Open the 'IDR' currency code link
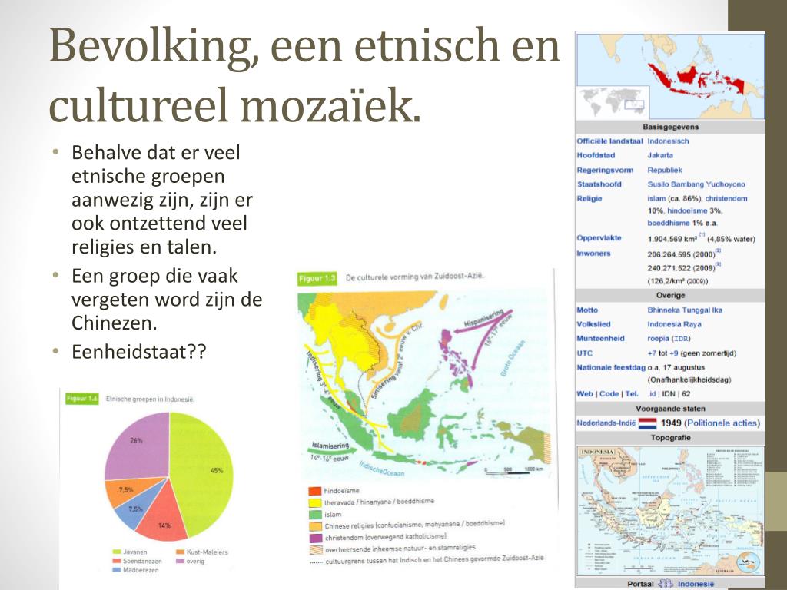The width and height of the screenshot is (787, 590). pyautogui.click(x=681, y=339)
